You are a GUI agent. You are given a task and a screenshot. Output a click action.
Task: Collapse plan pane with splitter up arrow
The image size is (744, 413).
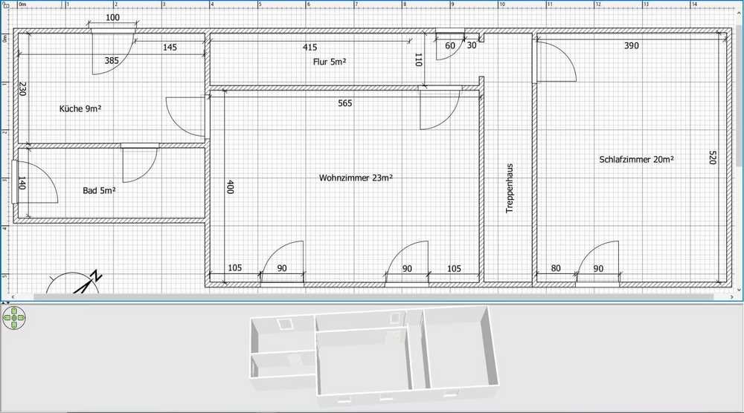[3, 302]
